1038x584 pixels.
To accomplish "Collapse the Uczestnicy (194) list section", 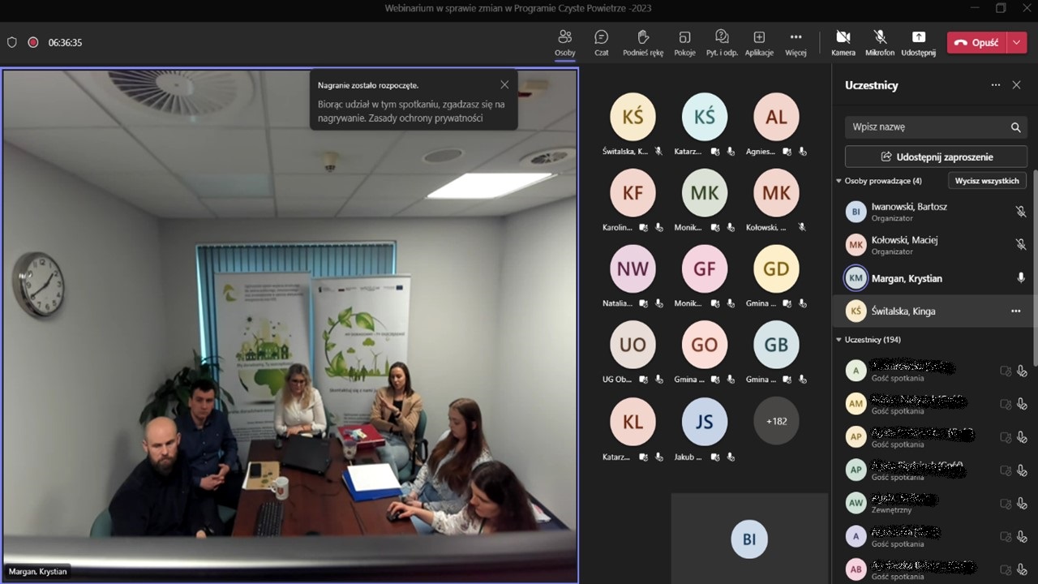I will [839, 340].
